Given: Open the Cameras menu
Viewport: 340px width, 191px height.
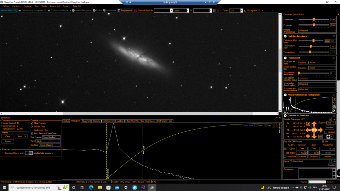Looking at the screenshot, I should (16, 6).
